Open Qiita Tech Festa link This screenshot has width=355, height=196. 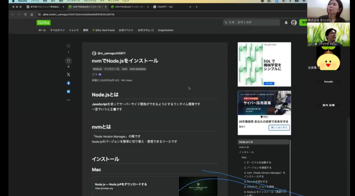(103, 30)
